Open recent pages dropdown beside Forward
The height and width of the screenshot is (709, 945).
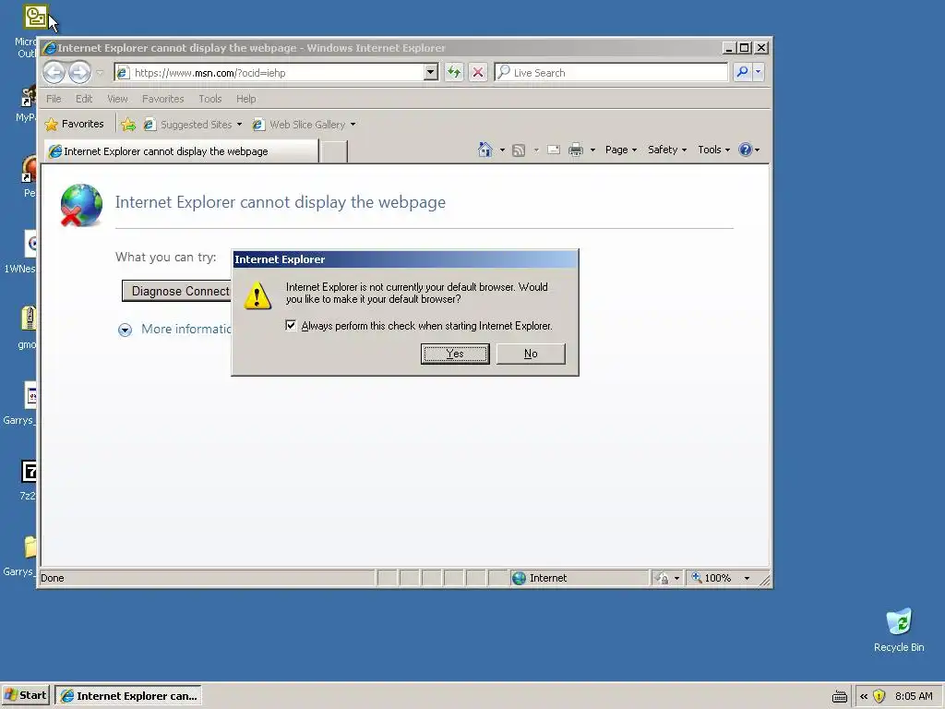tap(100, 73)
